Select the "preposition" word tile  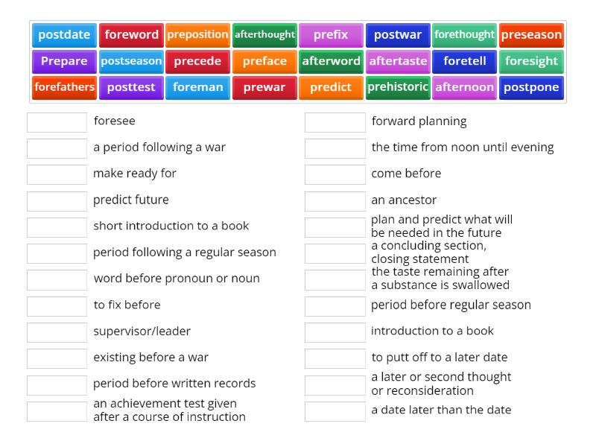tap(199, 34)
